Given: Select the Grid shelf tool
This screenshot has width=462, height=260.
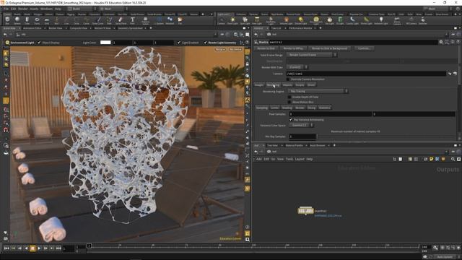Looking at the screenshot, I should pyautogui.click(x=46, y=20).
